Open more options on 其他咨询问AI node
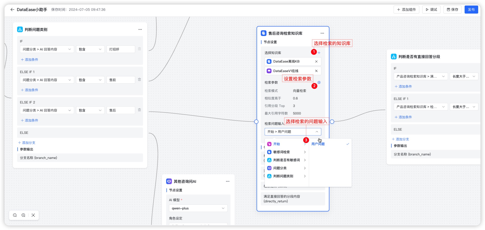485x230 pixels. [x=227, y=181]
